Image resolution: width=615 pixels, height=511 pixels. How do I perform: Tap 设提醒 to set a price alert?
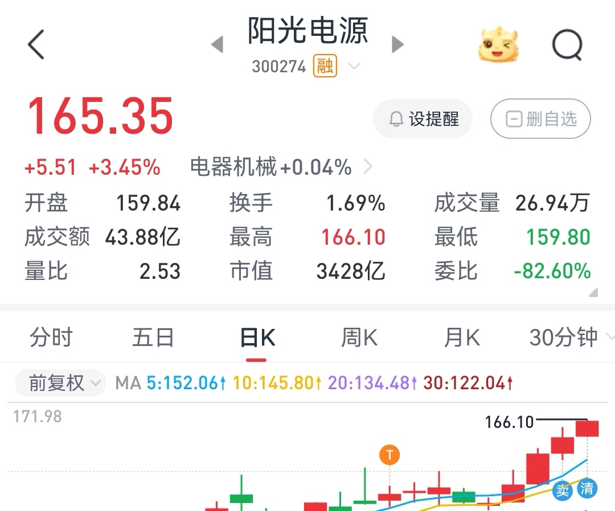pyautogui.click(x=423, y=119)
